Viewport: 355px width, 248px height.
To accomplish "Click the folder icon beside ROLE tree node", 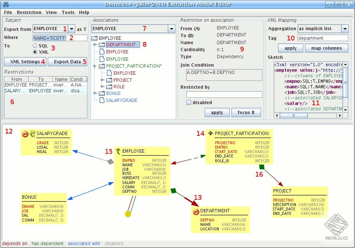I will (x=110, y=86).
